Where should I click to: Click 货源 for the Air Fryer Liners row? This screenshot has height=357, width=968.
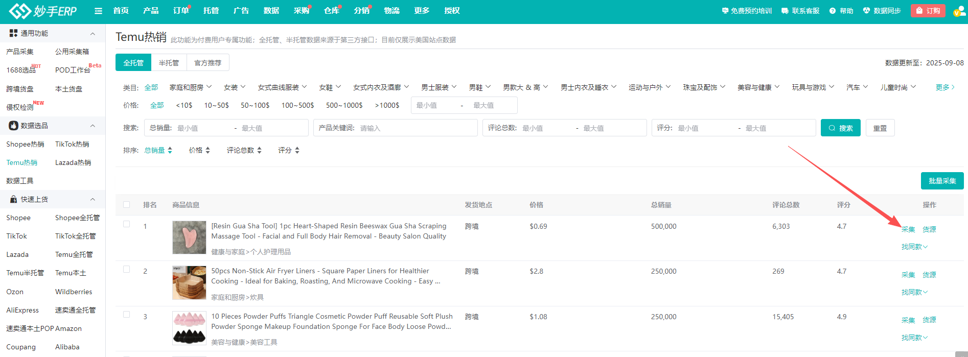tap(929, 275)
